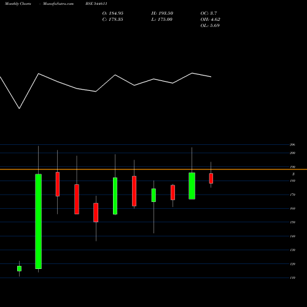This screenshot has width=307, height=307.
Task: Click the red candle with the lowest body near 150
Action: (x=96, y=212)
